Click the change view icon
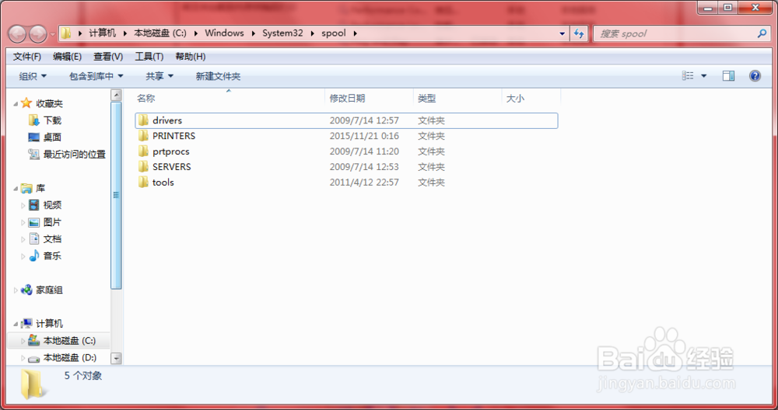778x410 pixels. 688,76
